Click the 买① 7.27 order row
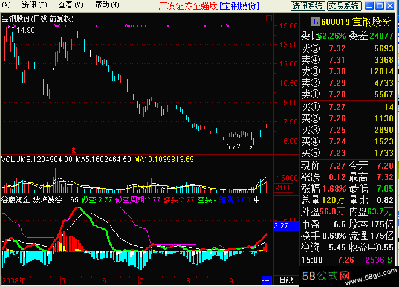 (x=348, y=107)
